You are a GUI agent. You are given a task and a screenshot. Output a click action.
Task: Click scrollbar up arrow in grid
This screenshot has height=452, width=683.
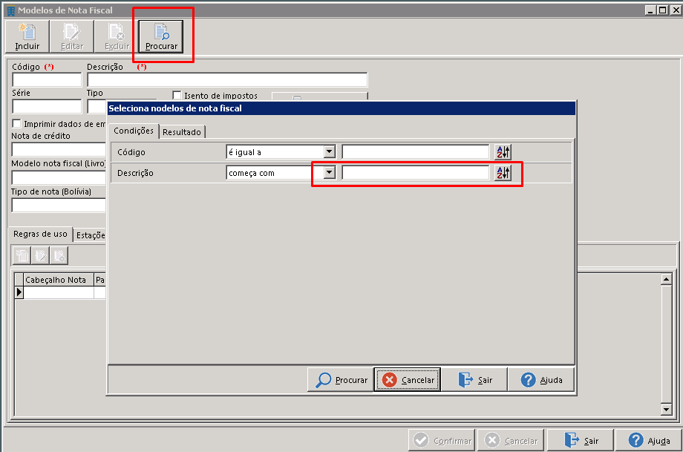(x=666, y=278)
